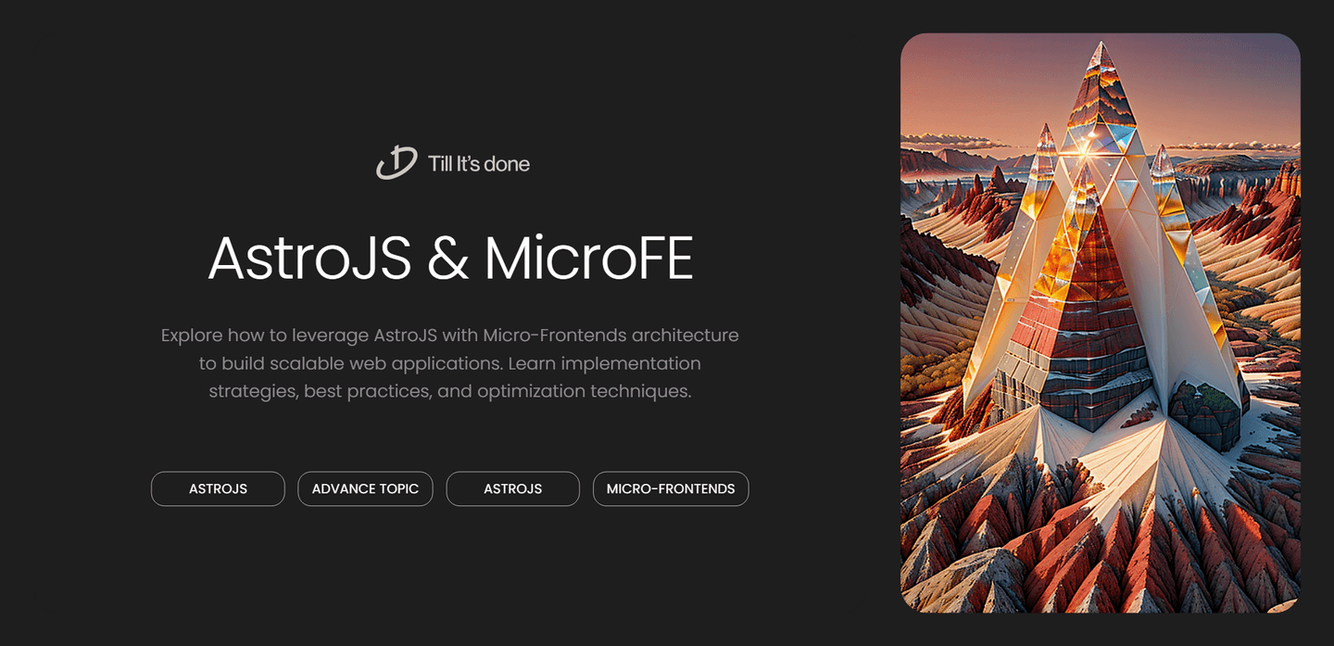Image resolution: width=1334 pixels, height=646 pixels.
Task: Click the crystal pyramid cover image
Action: pos(1101,323)
